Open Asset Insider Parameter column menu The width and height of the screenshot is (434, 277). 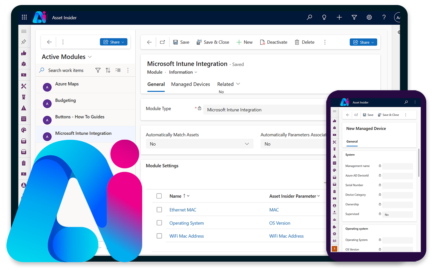pos(318,196)
